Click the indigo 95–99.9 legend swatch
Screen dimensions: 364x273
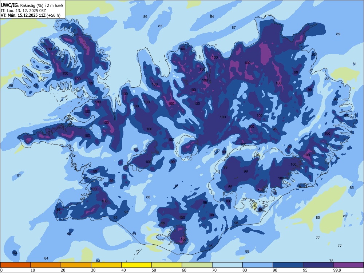tap(318, 265)
